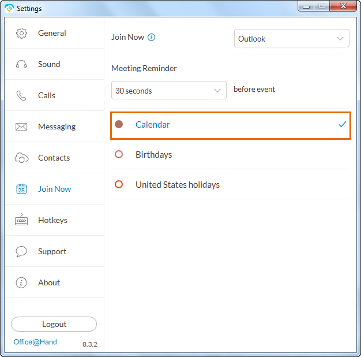
Task: Open Contacts cloud icon
Action: [x=21, y=158]
